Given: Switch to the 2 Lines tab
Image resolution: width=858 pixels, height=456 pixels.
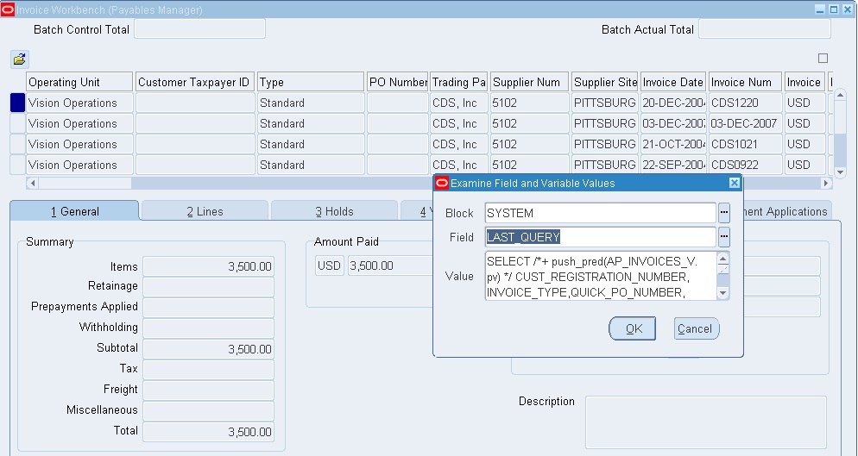Looking at the screenshot, I should (x=205, y=211).
